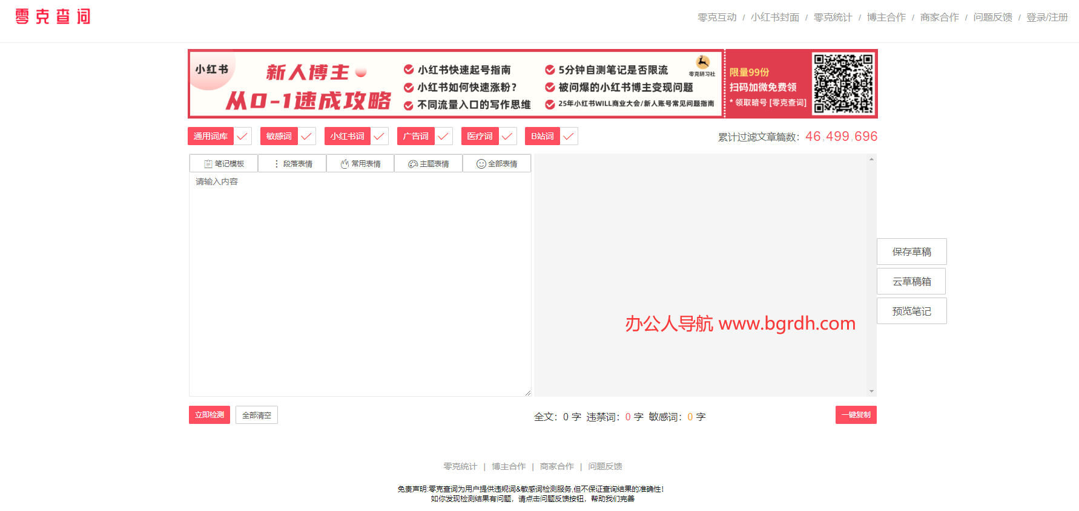Click the 常用表情 common emoji icon
1079x511 pixels.
[x=345, y=164]
